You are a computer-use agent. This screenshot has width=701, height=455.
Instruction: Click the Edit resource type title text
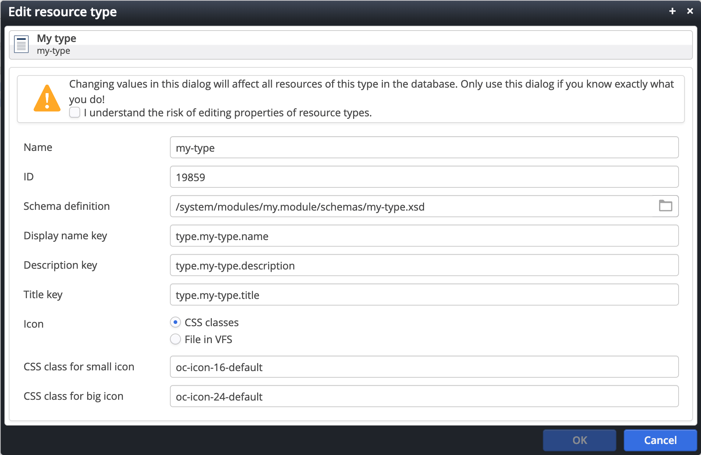click(x=63, y=11)
